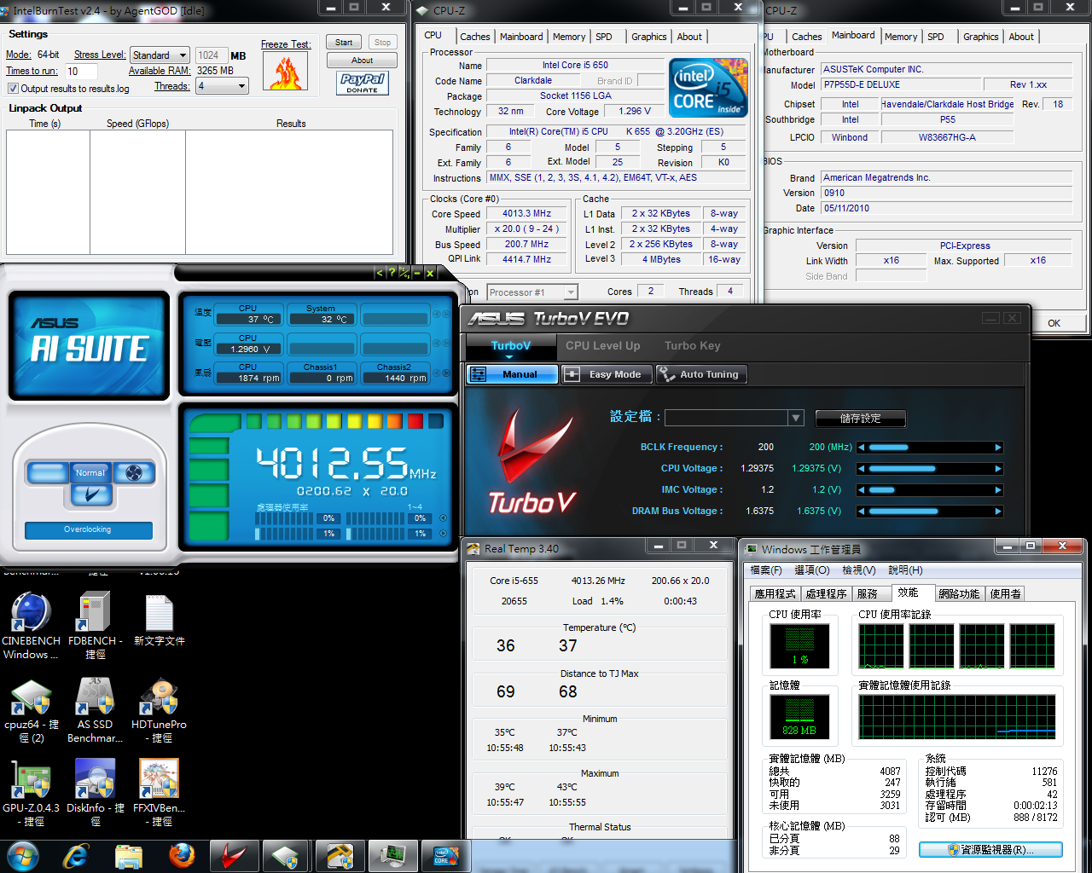Click the Windows Start orb
Screen dimensions: 1092x873
click(23, 856)
